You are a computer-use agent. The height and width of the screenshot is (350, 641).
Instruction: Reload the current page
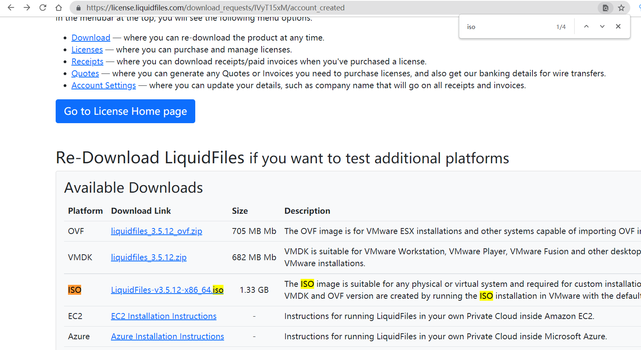(43, 8)
